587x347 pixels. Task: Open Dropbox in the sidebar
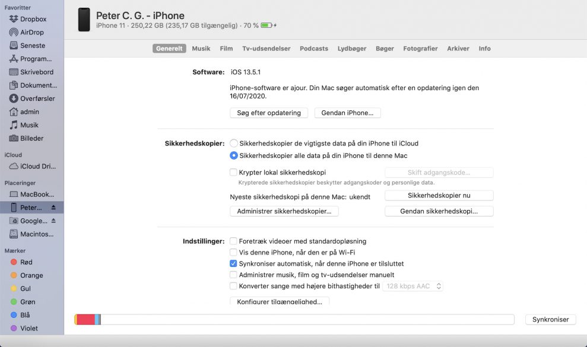(33, 19)
